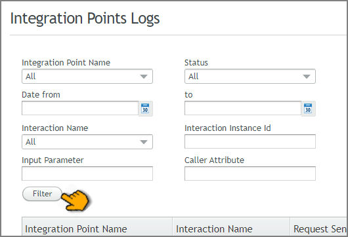Screen dimensions: 348x237
Task: Select the Interaction Instance Id input box
Action: click(x=250, y=141)
